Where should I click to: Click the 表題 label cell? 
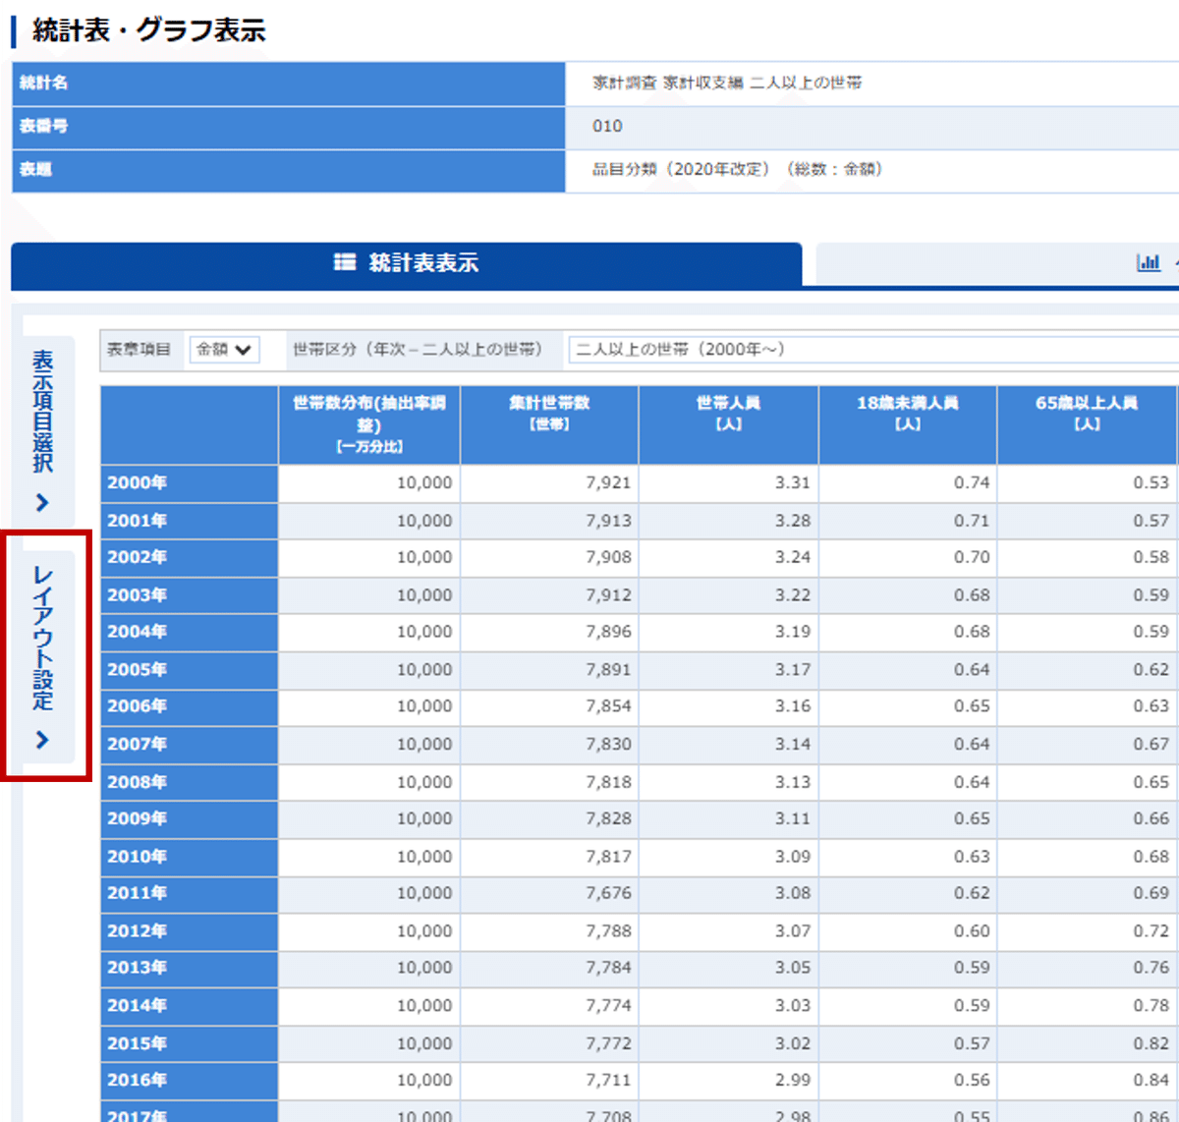[289, 170]
